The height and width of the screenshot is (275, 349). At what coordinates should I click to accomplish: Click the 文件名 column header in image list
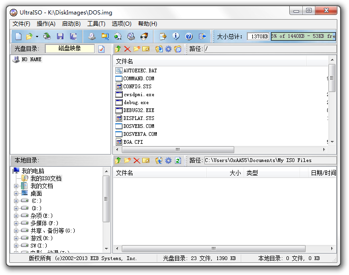pos(125,61)
